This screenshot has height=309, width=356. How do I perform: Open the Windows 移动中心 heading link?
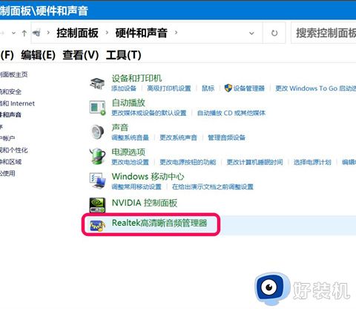click(x=148, y=176)
